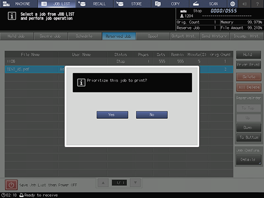The height and width of the screenshot is (198, 264).
Task: Confirm with the Yes button
Action: pyautogui.click(x=112, y=115)
